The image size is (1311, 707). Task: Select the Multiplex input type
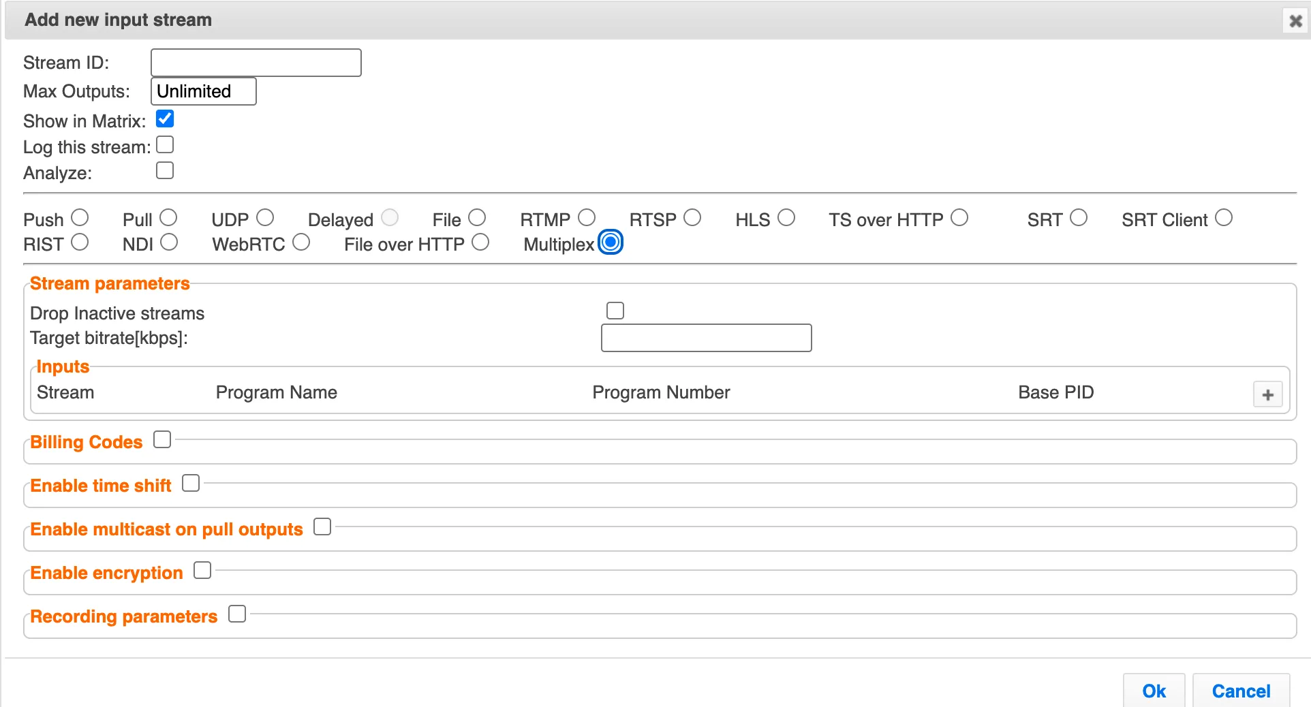[611, 242]
